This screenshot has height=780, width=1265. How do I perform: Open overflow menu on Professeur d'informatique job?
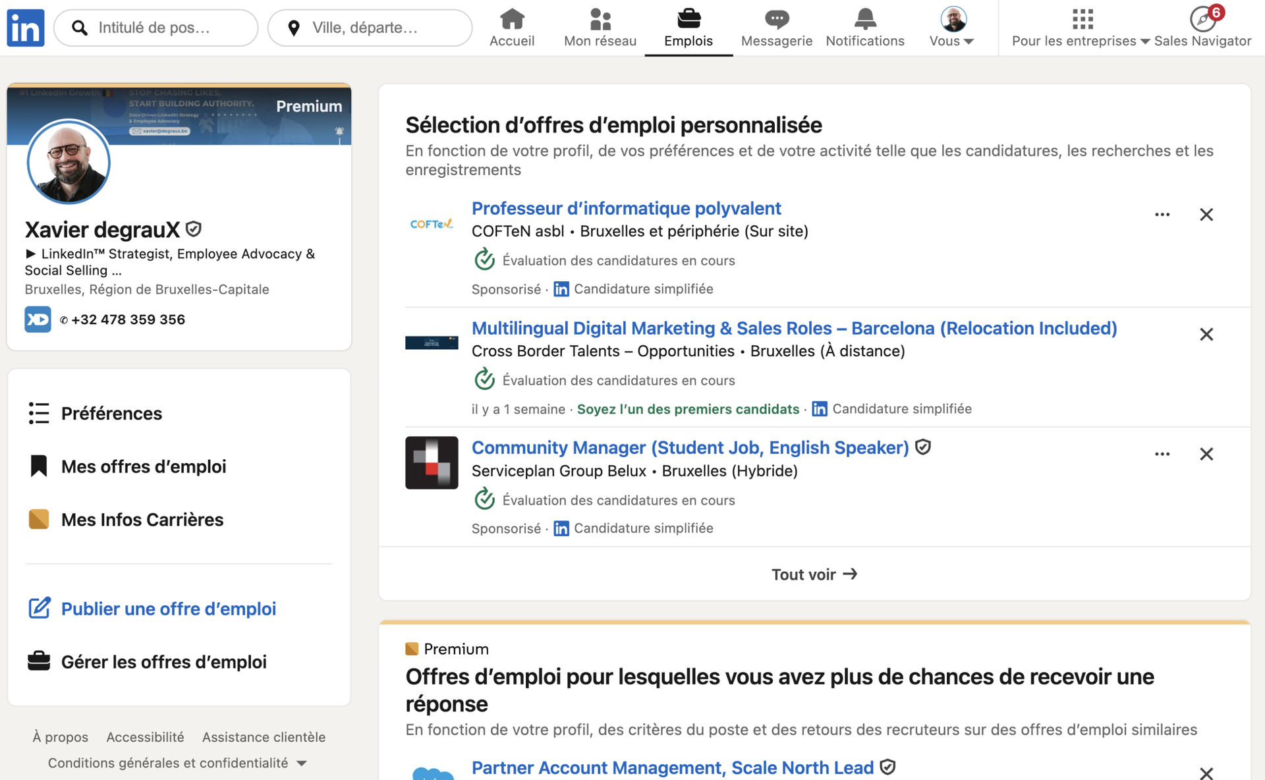click(x=1162, y=214)
